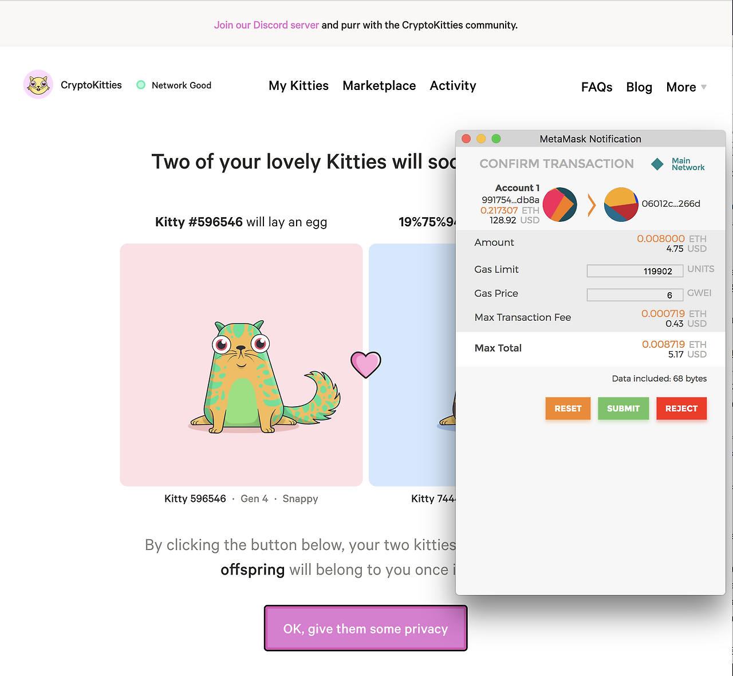
Task: Click the 0.217307 ETH account balance
Action: tap(510, 210)
